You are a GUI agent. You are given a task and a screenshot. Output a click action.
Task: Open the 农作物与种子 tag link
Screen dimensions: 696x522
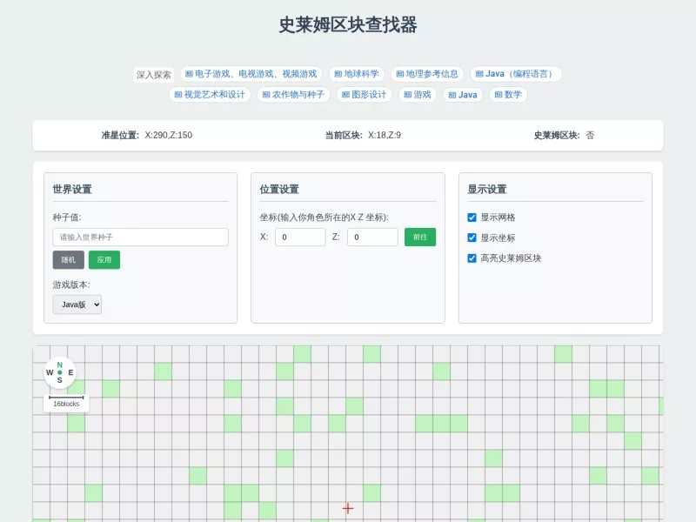(293, 95)
